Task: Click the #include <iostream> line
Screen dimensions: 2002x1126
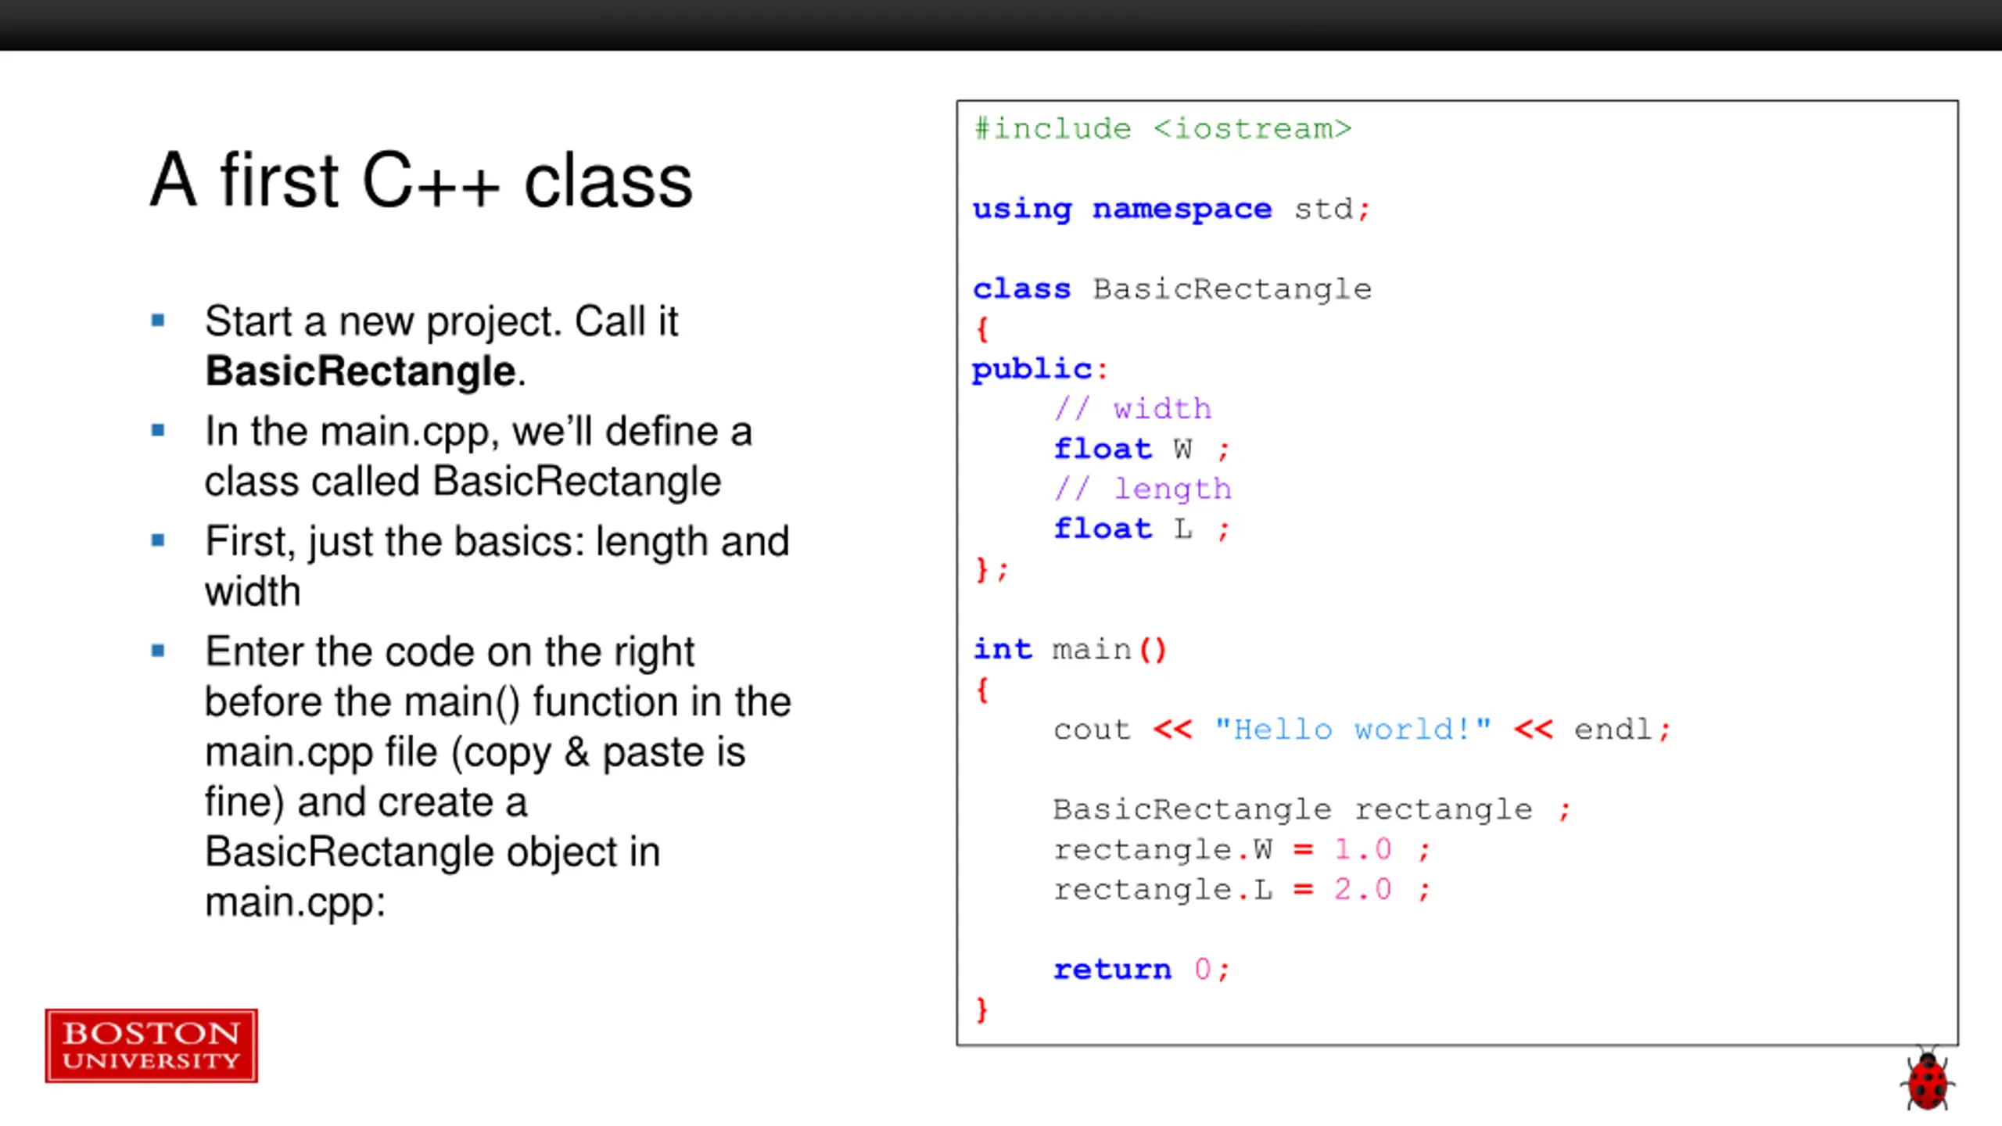Action: [1163, 129]
